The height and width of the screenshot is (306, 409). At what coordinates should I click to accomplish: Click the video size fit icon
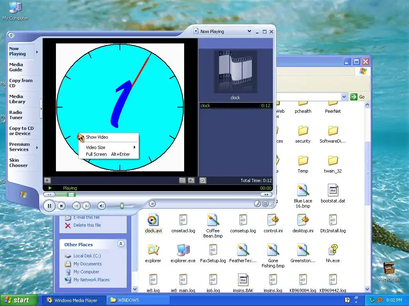click(183, 180)
